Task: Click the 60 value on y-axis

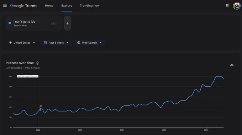Action: pyautogui.click(x=10, y=97)
